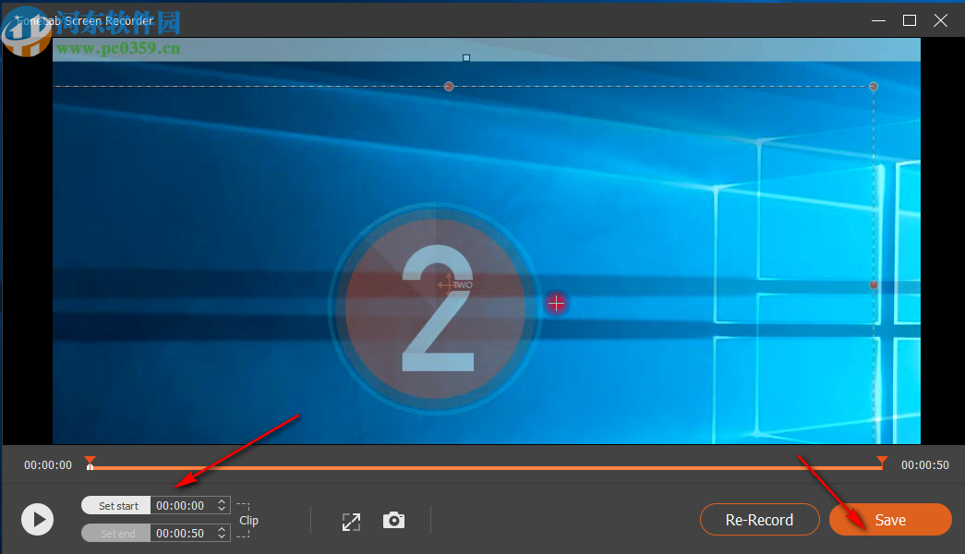Screen dimensions: 965x554
Task: Click the fullscreen expand icon
Action: [351, 520]
